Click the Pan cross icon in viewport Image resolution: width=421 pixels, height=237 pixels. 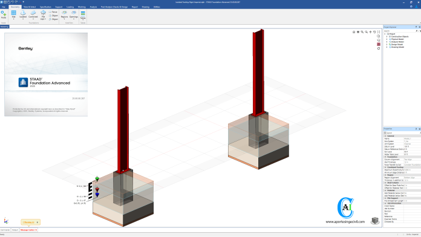tap(370, 32)
